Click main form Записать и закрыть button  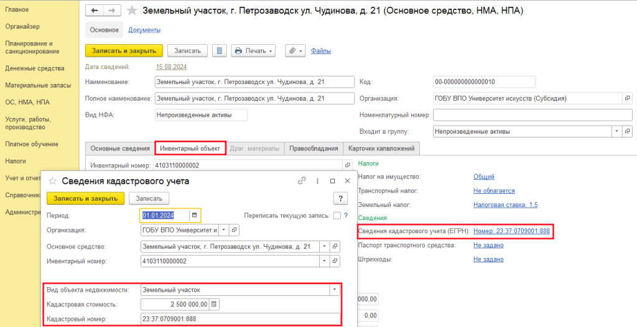124,51
